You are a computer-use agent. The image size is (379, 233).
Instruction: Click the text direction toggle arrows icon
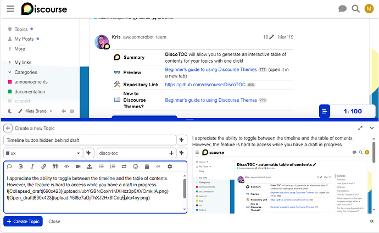click(124, 167)
